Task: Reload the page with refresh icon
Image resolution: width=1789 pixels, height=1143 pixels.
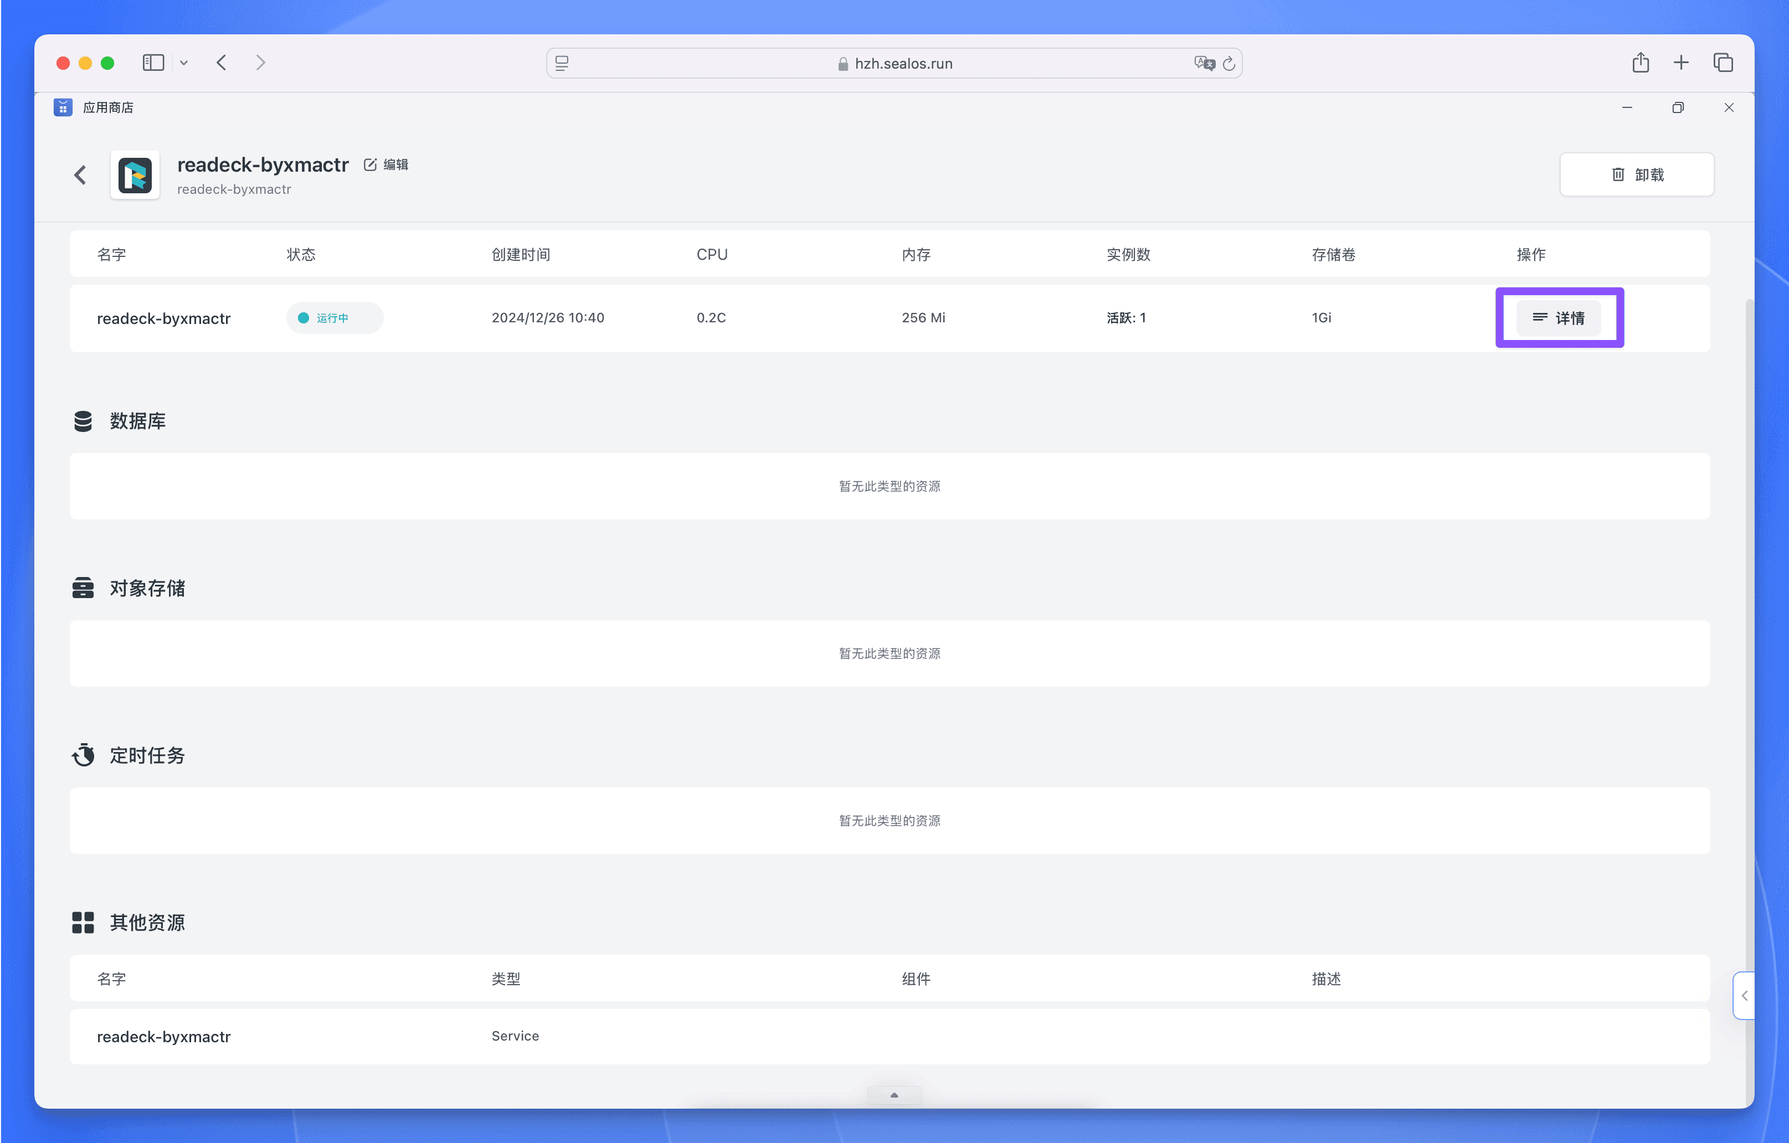Action: tap(1230, 63)
